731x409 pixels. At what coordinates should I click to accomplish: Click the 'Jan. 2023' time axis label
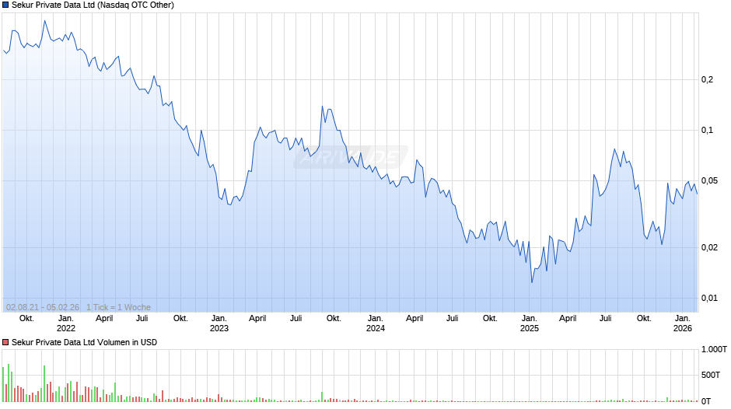pyautogui.click(x=219, y=323)
